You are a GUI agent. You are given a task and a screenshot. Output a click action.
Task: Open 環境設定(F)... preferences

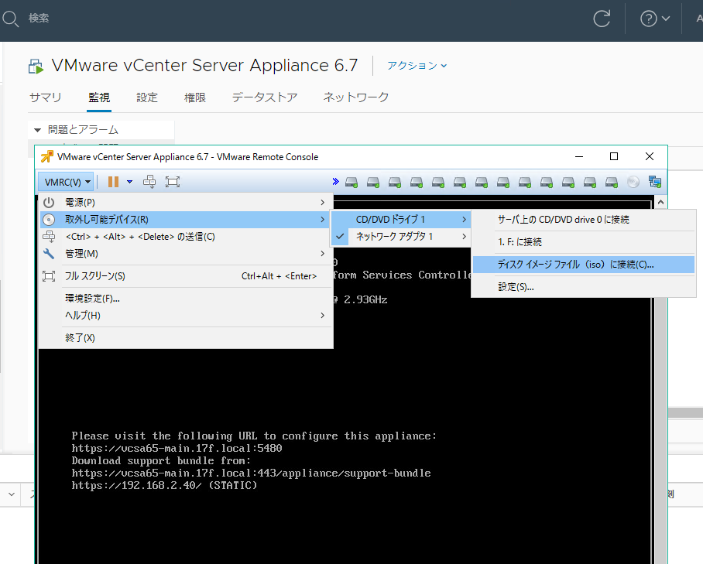coord(186,299)
